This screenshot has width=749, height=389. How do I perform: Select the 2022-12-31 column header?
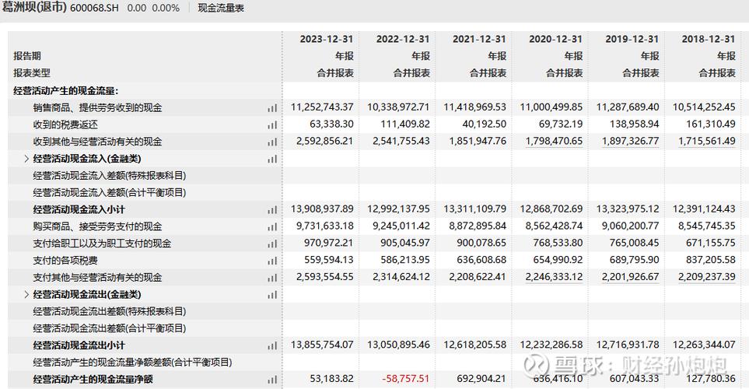403,39
